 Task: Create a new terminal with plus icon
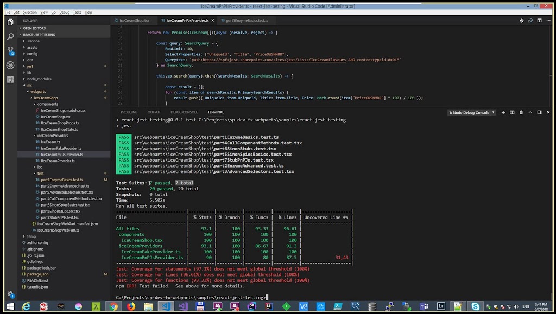pos(503,112)
